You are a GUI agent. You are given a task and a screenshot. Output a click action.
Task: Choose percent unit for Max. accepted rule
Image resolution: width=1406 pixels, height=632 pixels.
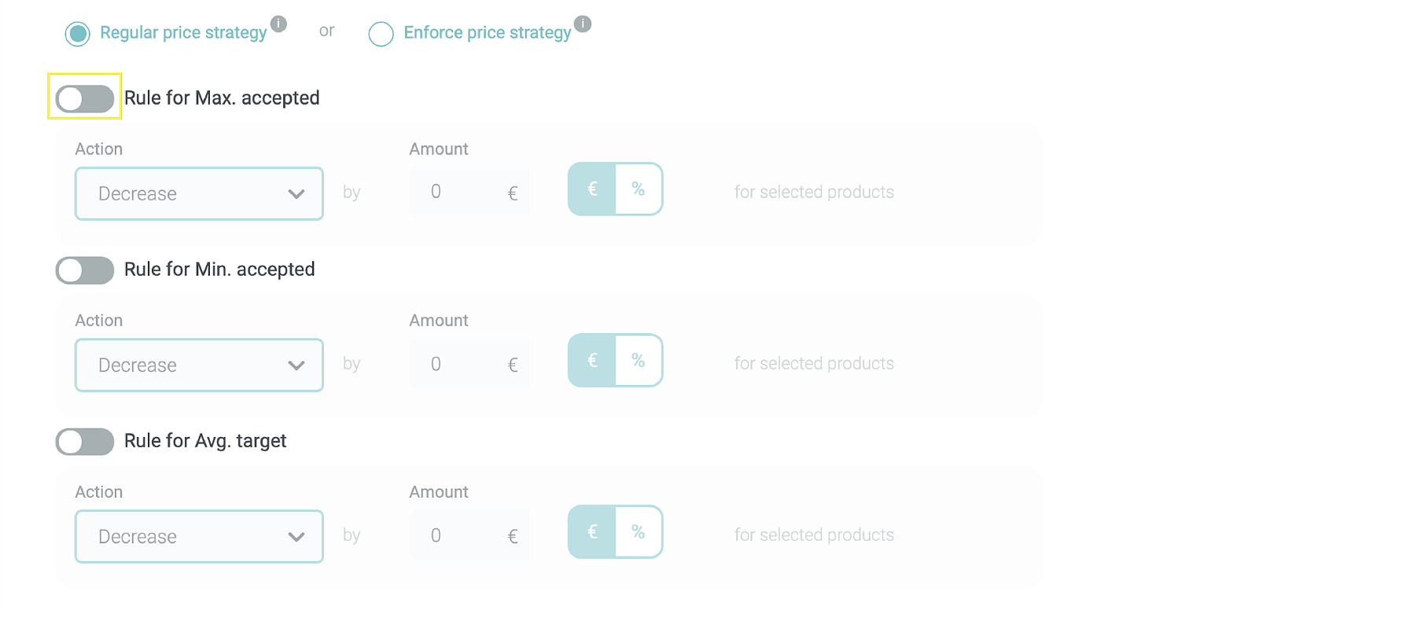[639, 189]
